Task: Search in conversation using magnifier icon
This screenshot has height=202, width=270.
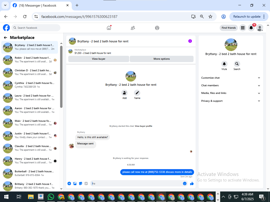Action: 237,64
